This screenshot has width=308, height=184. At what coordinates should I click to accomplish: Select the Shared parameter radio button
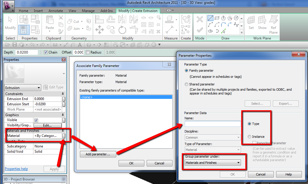click(186, 84)
